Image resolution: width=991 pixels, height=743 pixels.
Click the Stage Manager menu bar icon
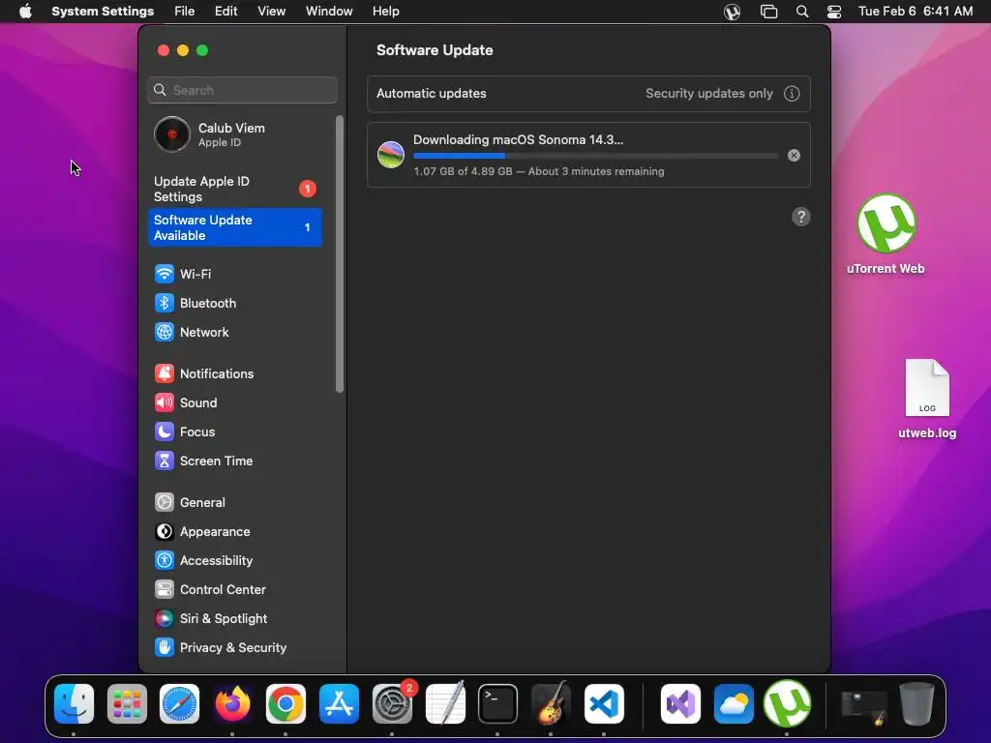tap(768, 12)
